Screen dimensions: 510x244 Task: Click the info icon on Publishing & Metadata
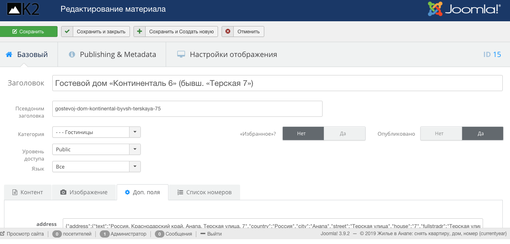pos(72,54)
